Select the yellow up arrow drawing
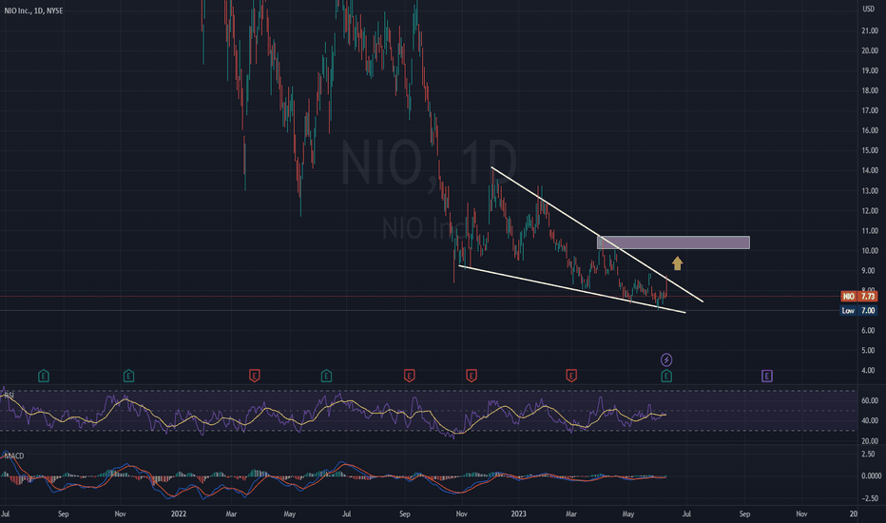Screen dimensions: 886x523 677,263
